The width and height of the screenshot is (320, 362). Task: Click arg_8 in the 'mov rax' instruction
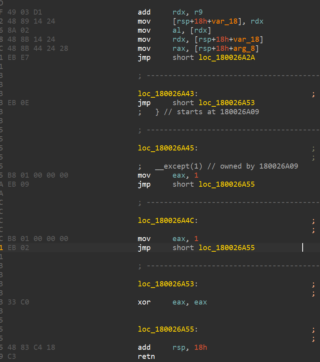(244, 48)
